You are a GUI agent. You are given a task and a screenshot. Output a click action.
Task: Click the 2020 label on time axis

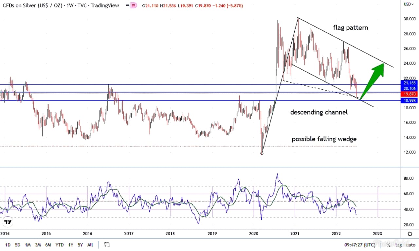tap(254, 234)
